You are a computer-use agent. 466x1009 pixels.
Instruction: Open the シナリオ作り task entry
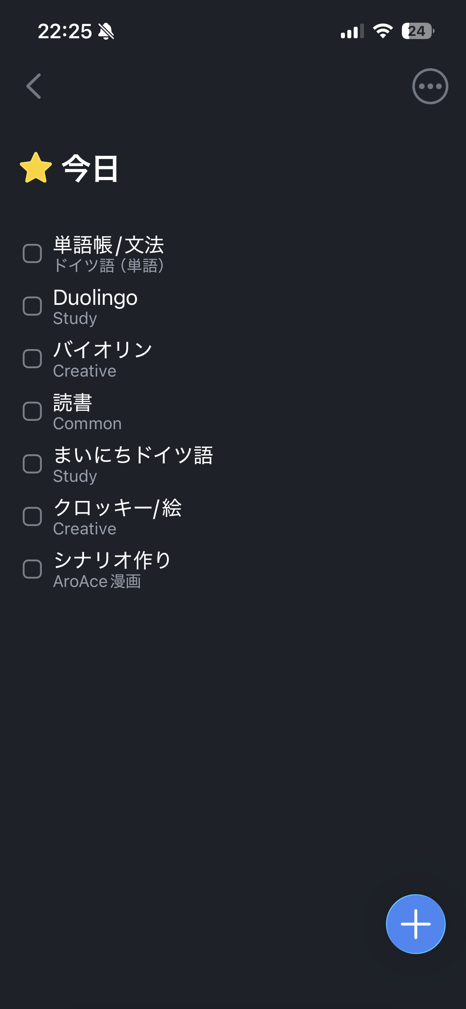(x=112, y=560)
